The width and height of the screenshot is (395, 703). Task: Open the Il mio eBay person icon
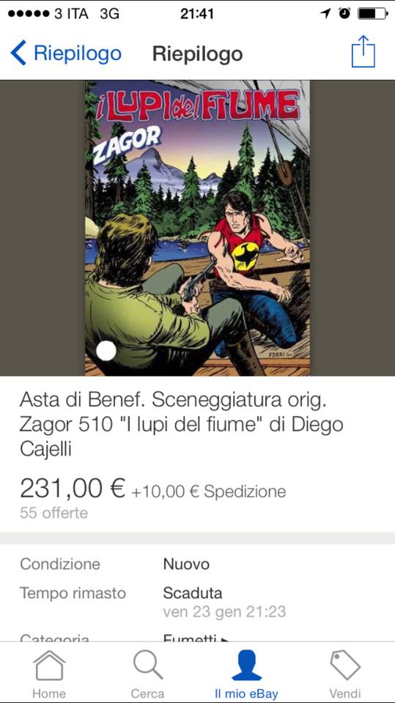coord(246,665)
